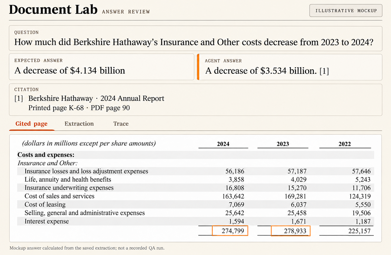Viewport: 391px width, 255px height.
Task: Open the Trace tab
Action: 121,124
